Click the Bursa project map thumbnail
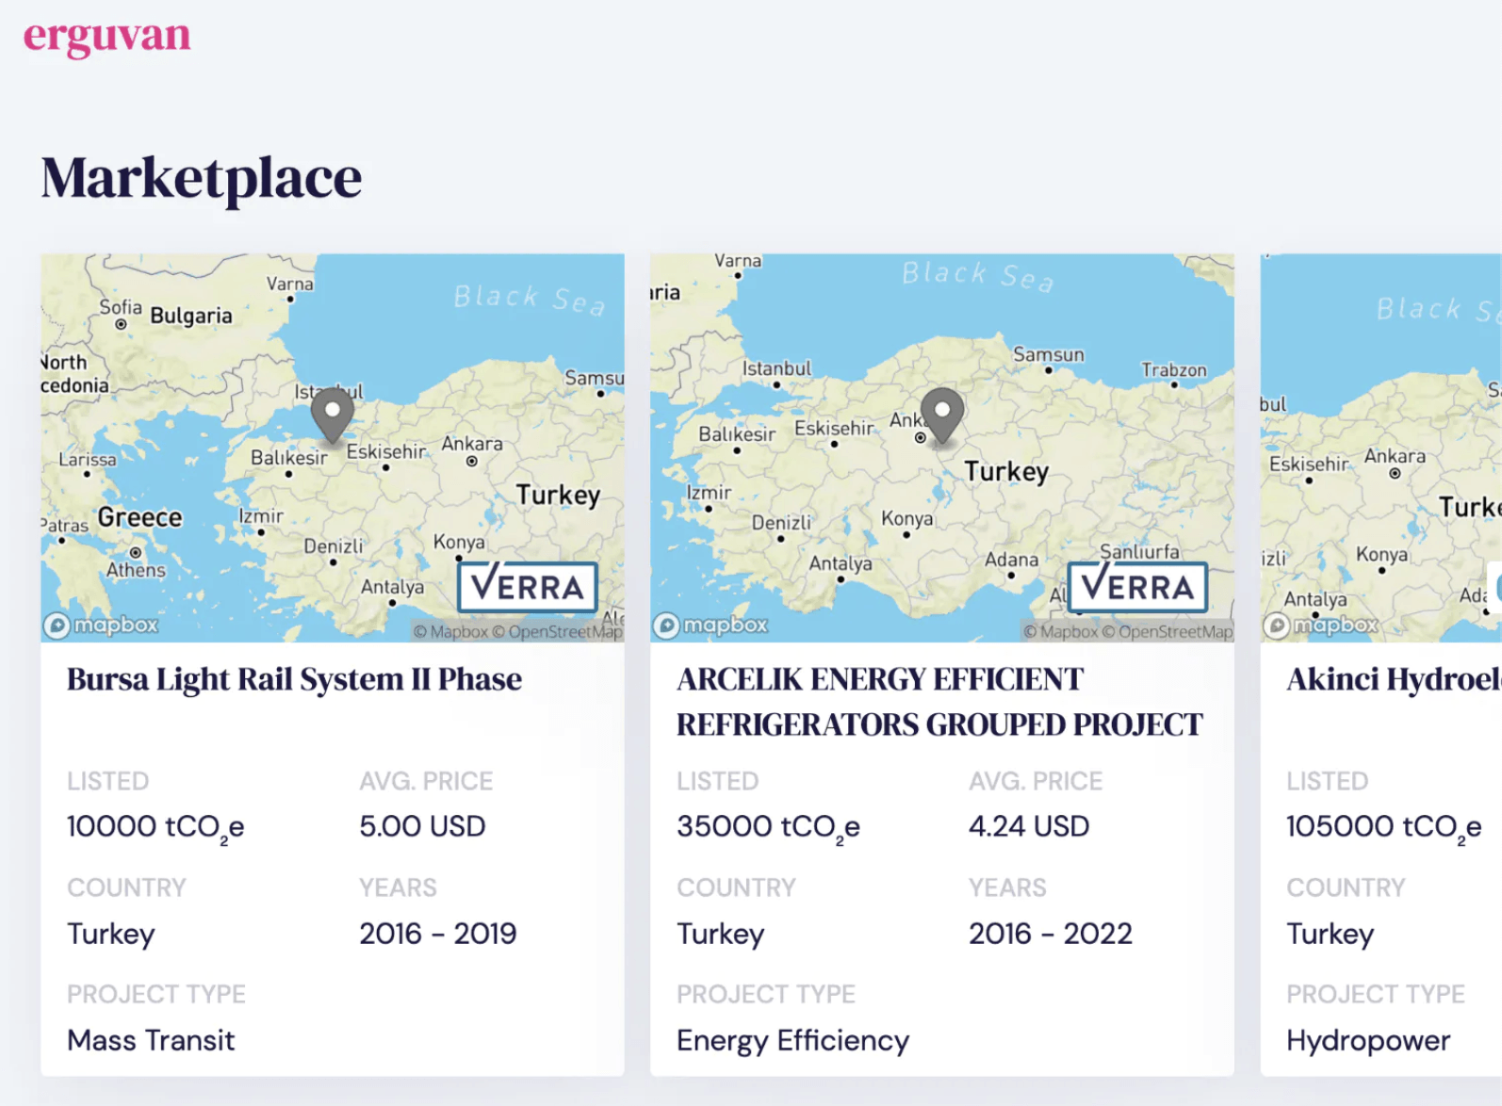Viewport: 1502px width, 1106px height. (x=332, y=447)
